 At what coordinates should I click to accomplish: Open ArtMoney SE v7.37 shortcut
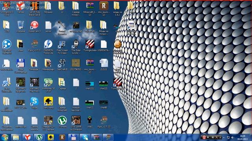pos(48,85)
